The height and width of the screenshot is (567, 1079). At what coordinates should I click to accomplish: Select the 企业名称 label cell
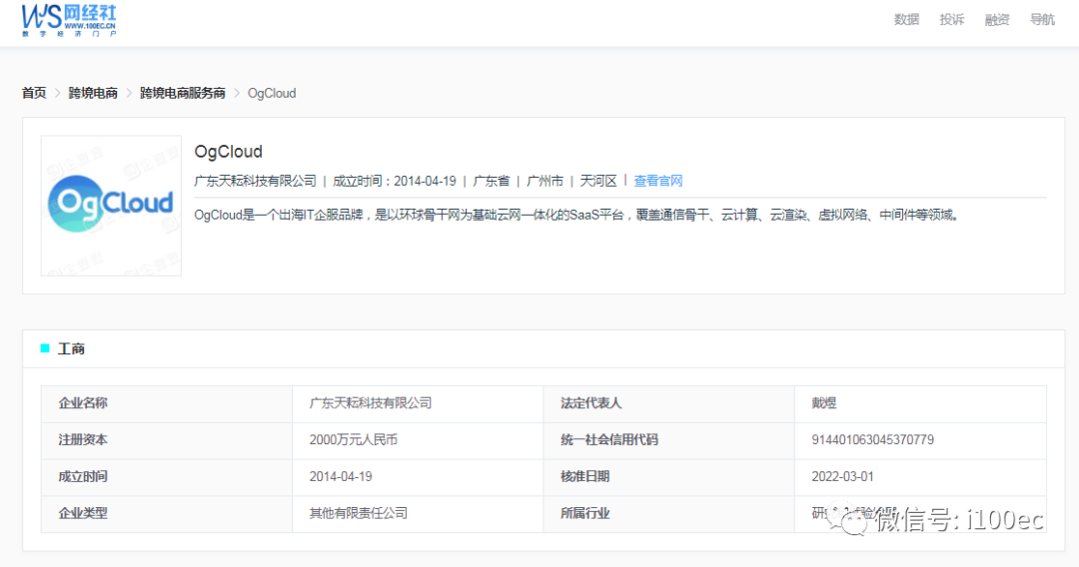(167, 403)
